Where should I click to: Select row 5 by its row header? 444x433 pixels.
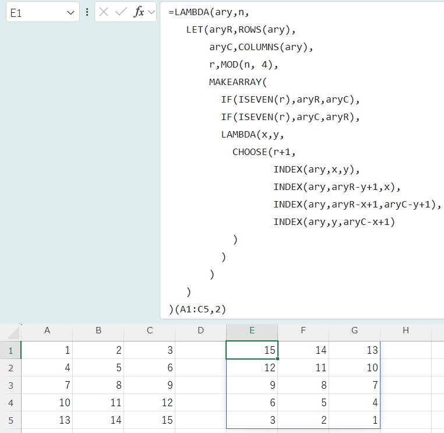click(10, 420)
